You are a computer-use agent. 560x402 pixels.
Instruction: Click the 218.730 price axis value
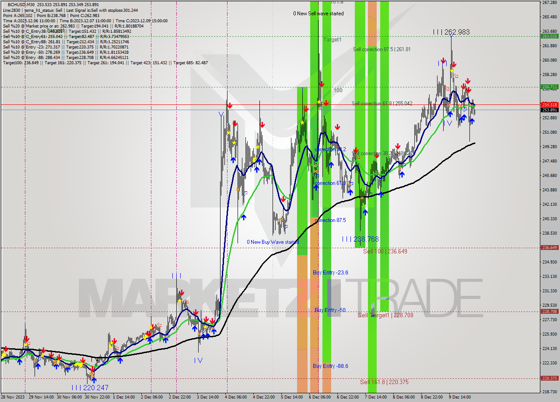tap(550, 392)
